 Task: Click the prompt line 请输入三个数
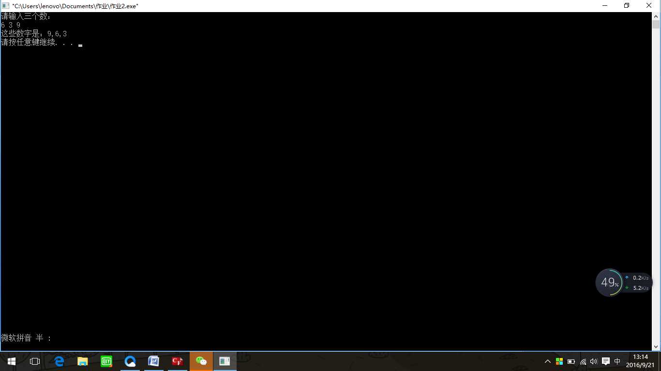point(26,16)
